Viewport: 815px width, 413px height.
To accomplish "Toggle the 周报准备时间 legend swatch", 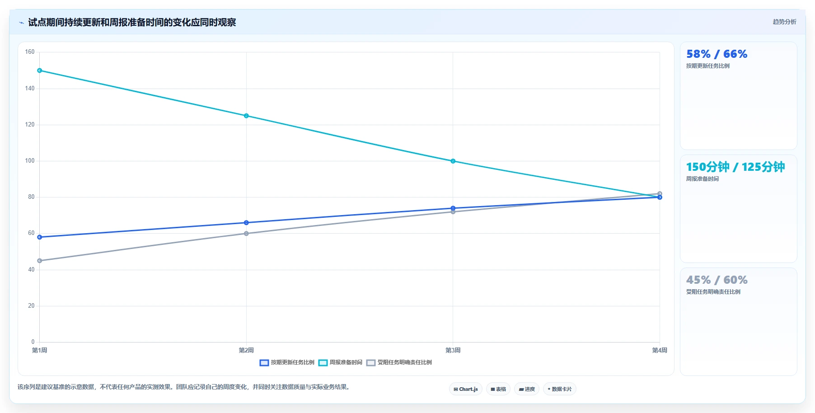I will coord(323,363).
